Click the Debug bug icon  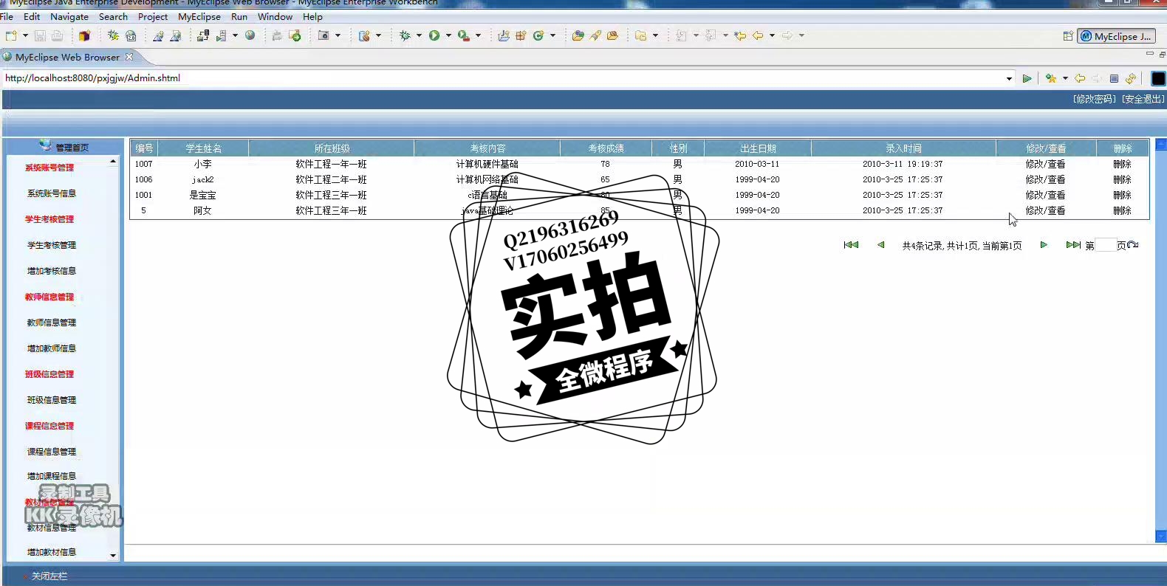pyautogui.click(x=405, y=35)
